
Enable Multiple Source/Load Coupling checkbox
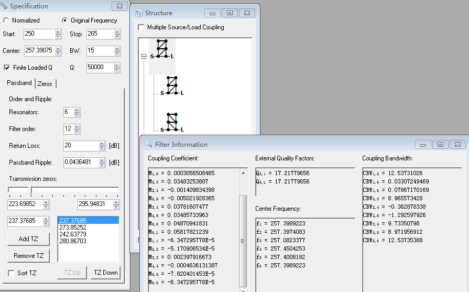click(141, 27)
